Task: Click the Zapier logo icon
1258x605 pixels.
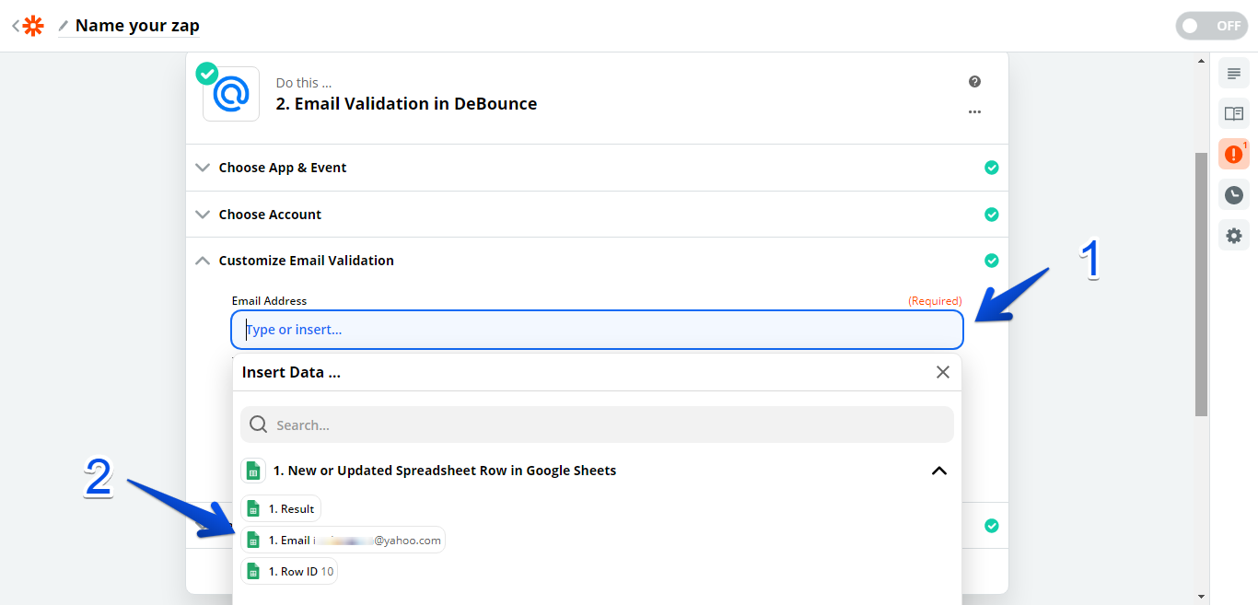Action: tap(33, 26)
